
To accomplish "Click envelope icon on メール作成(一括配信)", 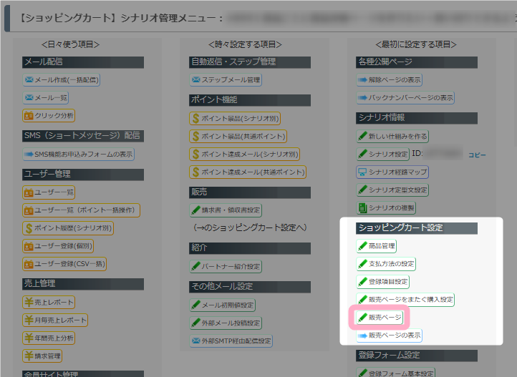I will [x=29, y=79].
